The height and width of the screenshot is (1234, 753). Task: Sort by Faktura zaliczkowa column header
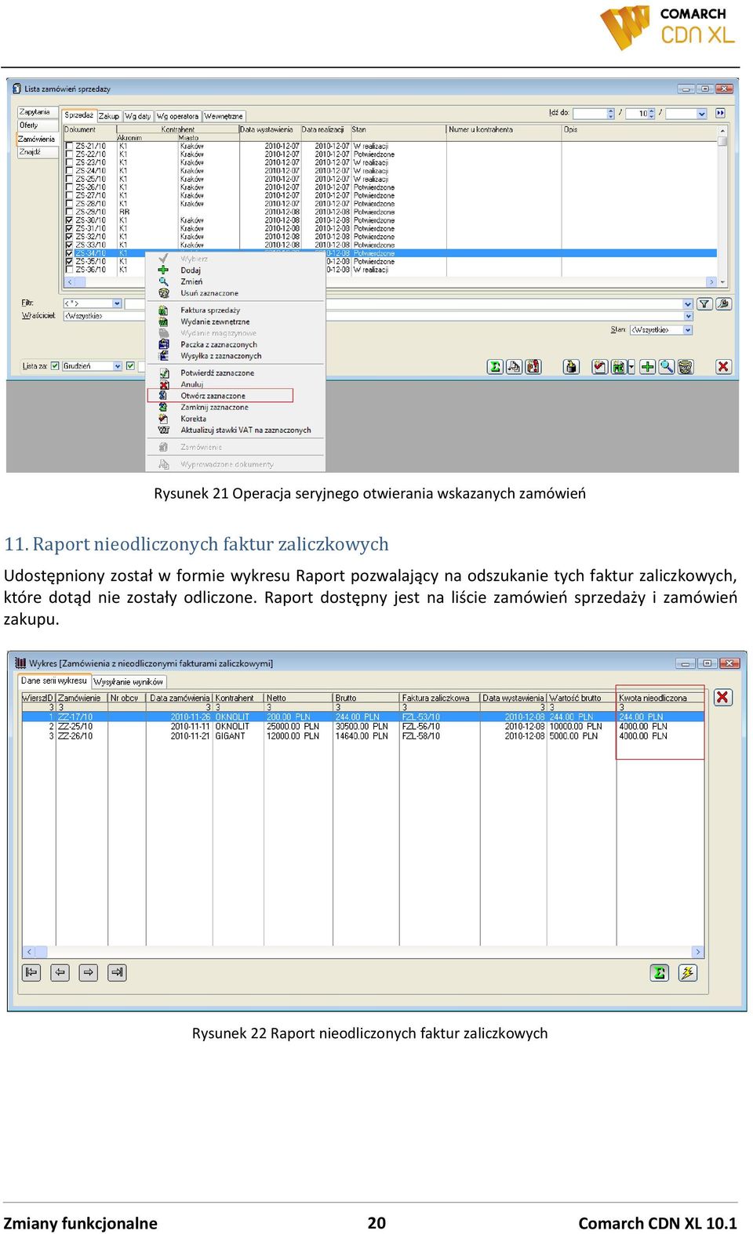[440, 698]
